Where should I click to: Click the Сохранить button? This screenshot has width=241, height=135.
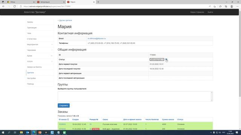(64, 105)
